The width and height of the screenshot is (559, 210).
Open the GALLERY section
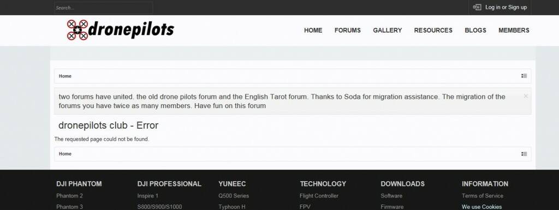click(387, 30)
